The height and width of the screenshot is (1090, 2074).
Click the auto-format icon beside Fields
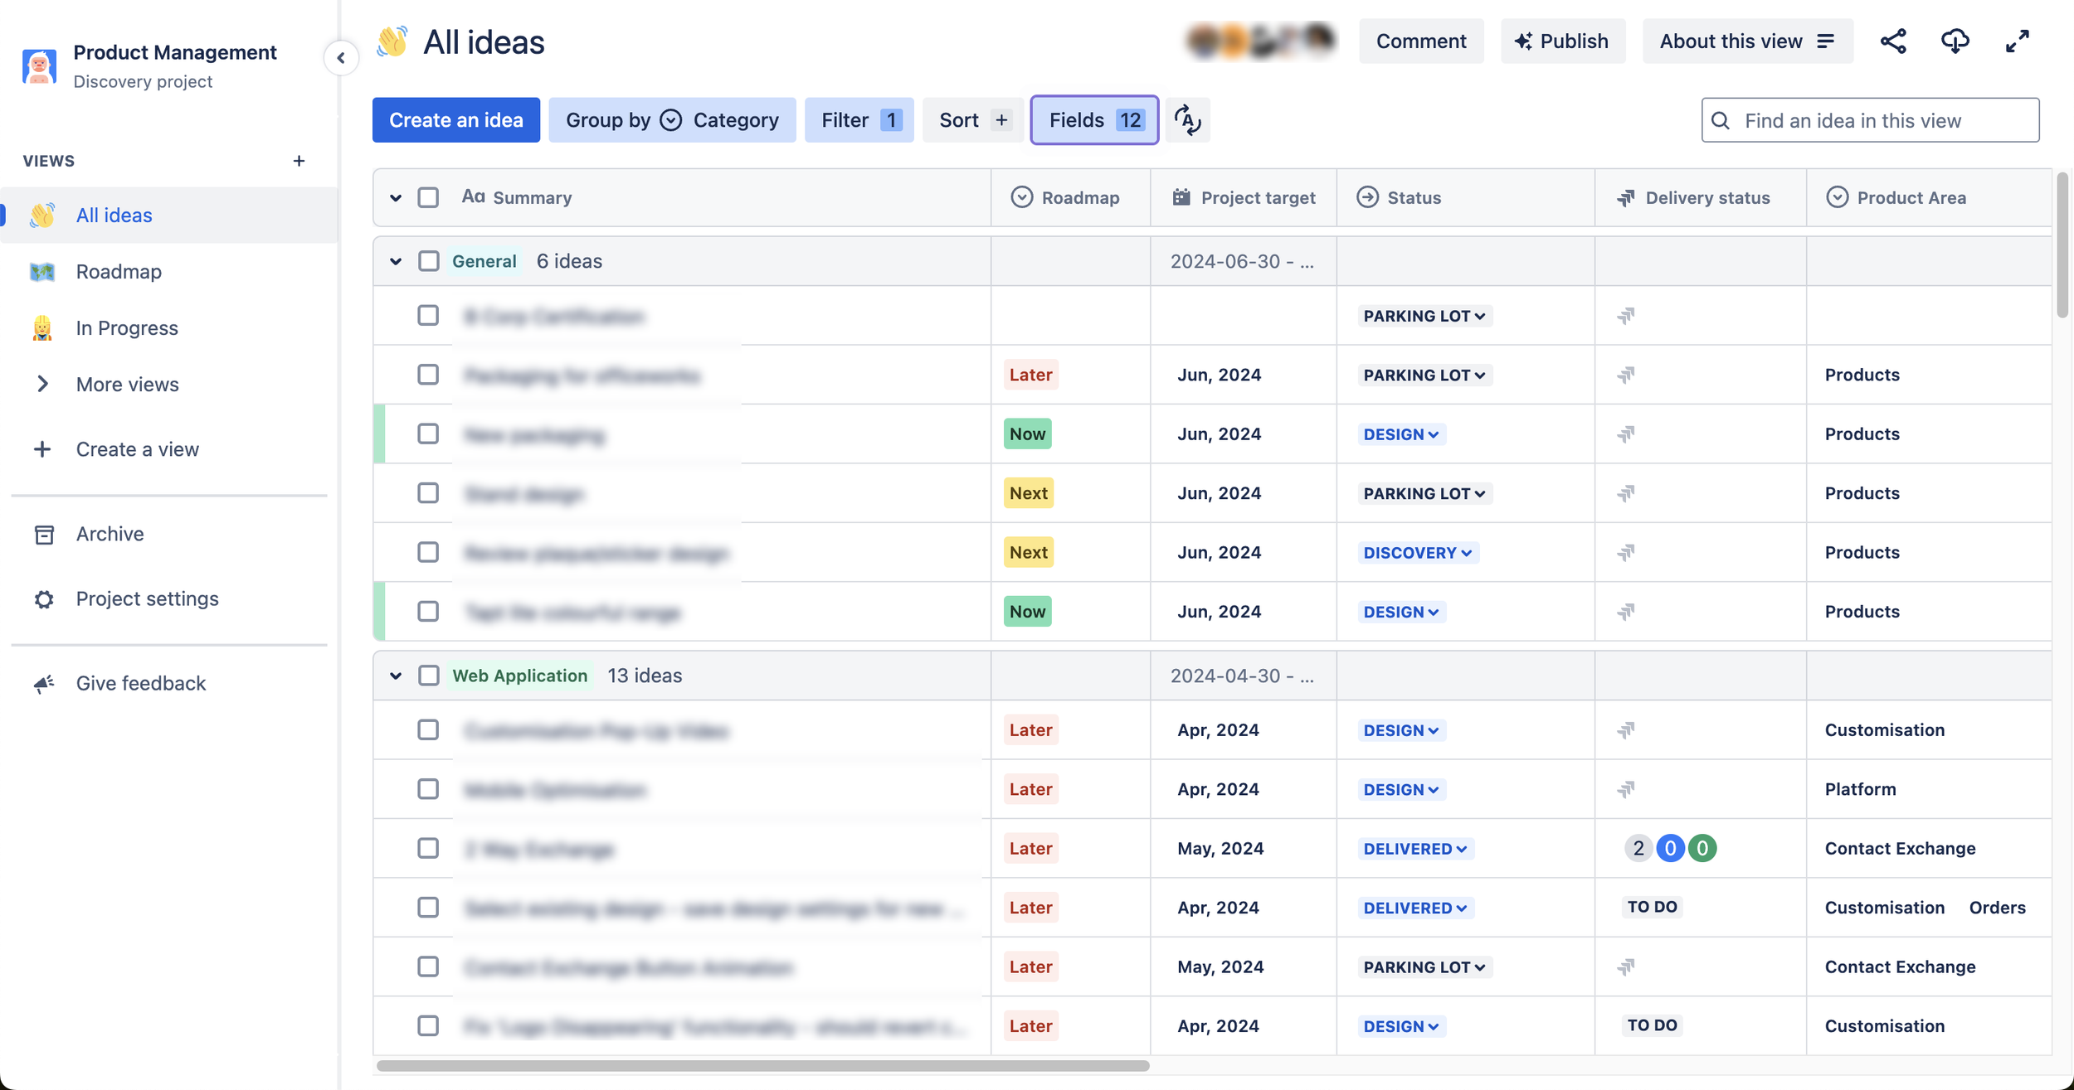1187,120
